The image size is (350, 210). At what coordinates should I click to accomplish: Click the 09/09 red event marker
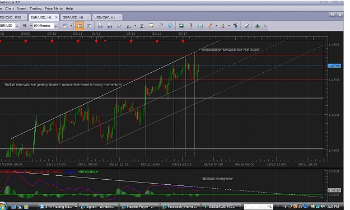(x=26, y=41)
